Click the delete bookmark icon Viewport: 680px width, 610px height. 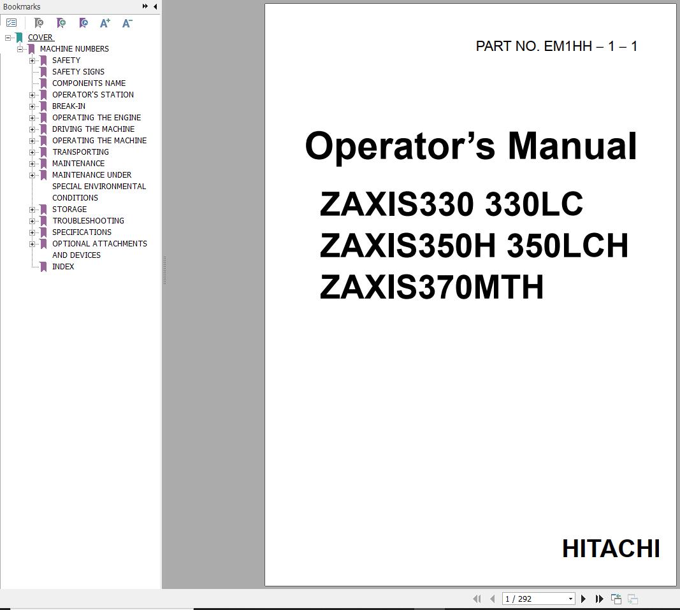point(39,22)
